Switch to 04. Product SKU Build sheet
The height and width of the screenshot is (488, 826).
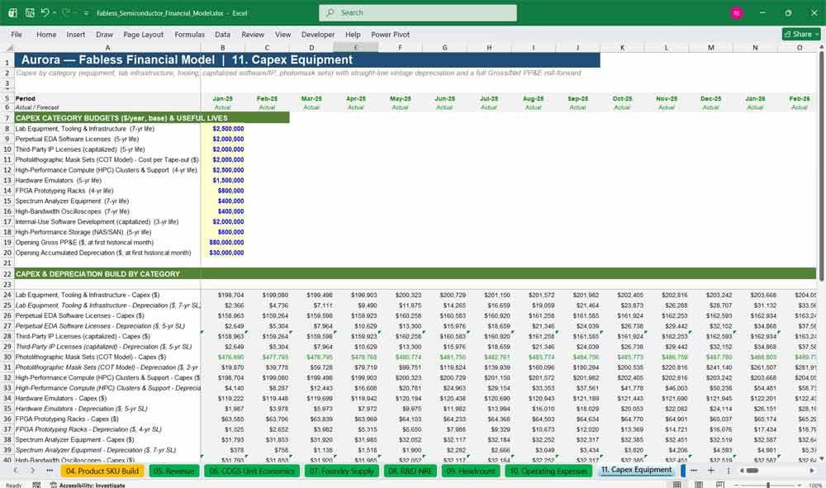[102, 471]
